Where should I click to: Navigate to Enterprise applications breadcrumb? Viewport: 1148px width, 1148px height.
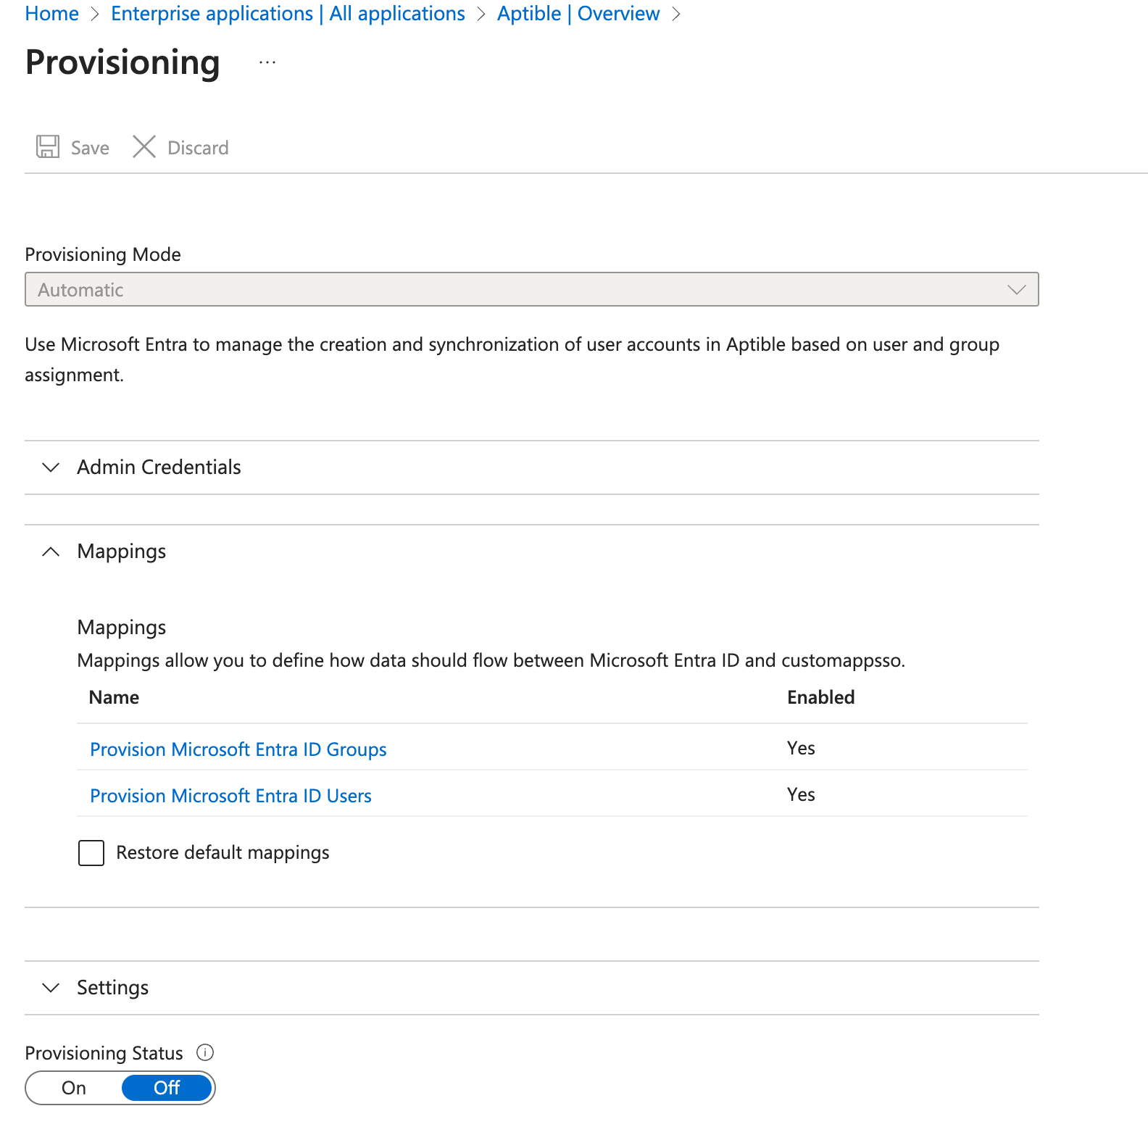(288, 14)
